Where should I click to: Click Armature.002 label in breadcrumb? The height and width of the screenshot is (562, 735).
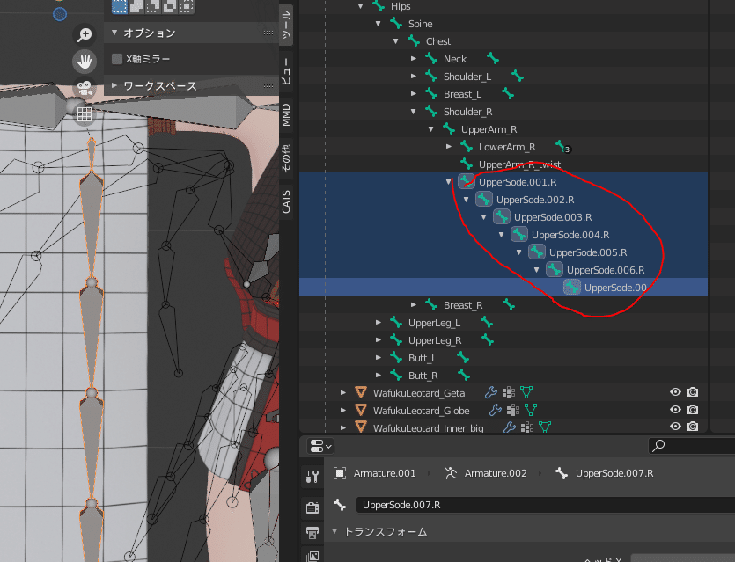point(496,473)
